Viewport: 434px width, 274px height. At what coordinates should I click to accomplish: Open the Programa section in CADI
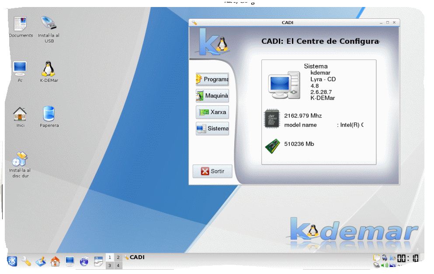coord(212,79)
